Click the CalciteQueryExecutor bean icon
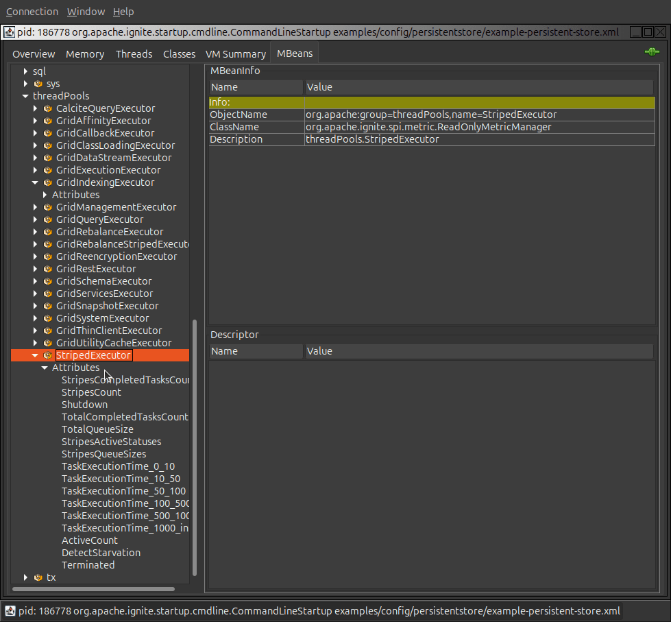 coord(48,108)
